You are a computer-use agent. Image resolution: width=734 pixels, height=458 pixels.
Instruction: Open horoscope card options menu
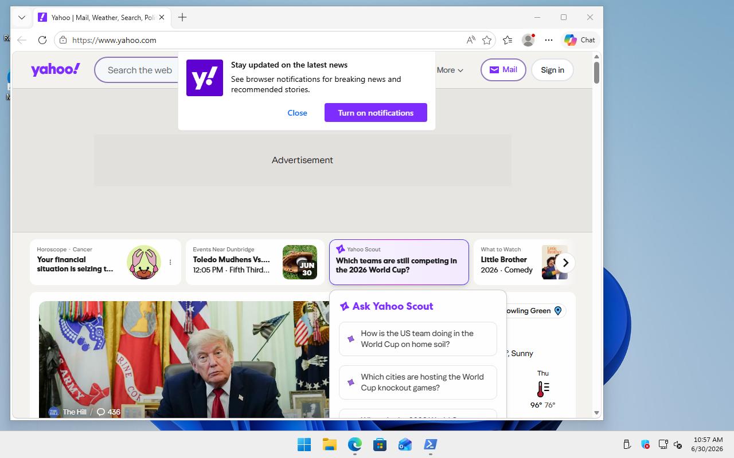click(170, 262)
